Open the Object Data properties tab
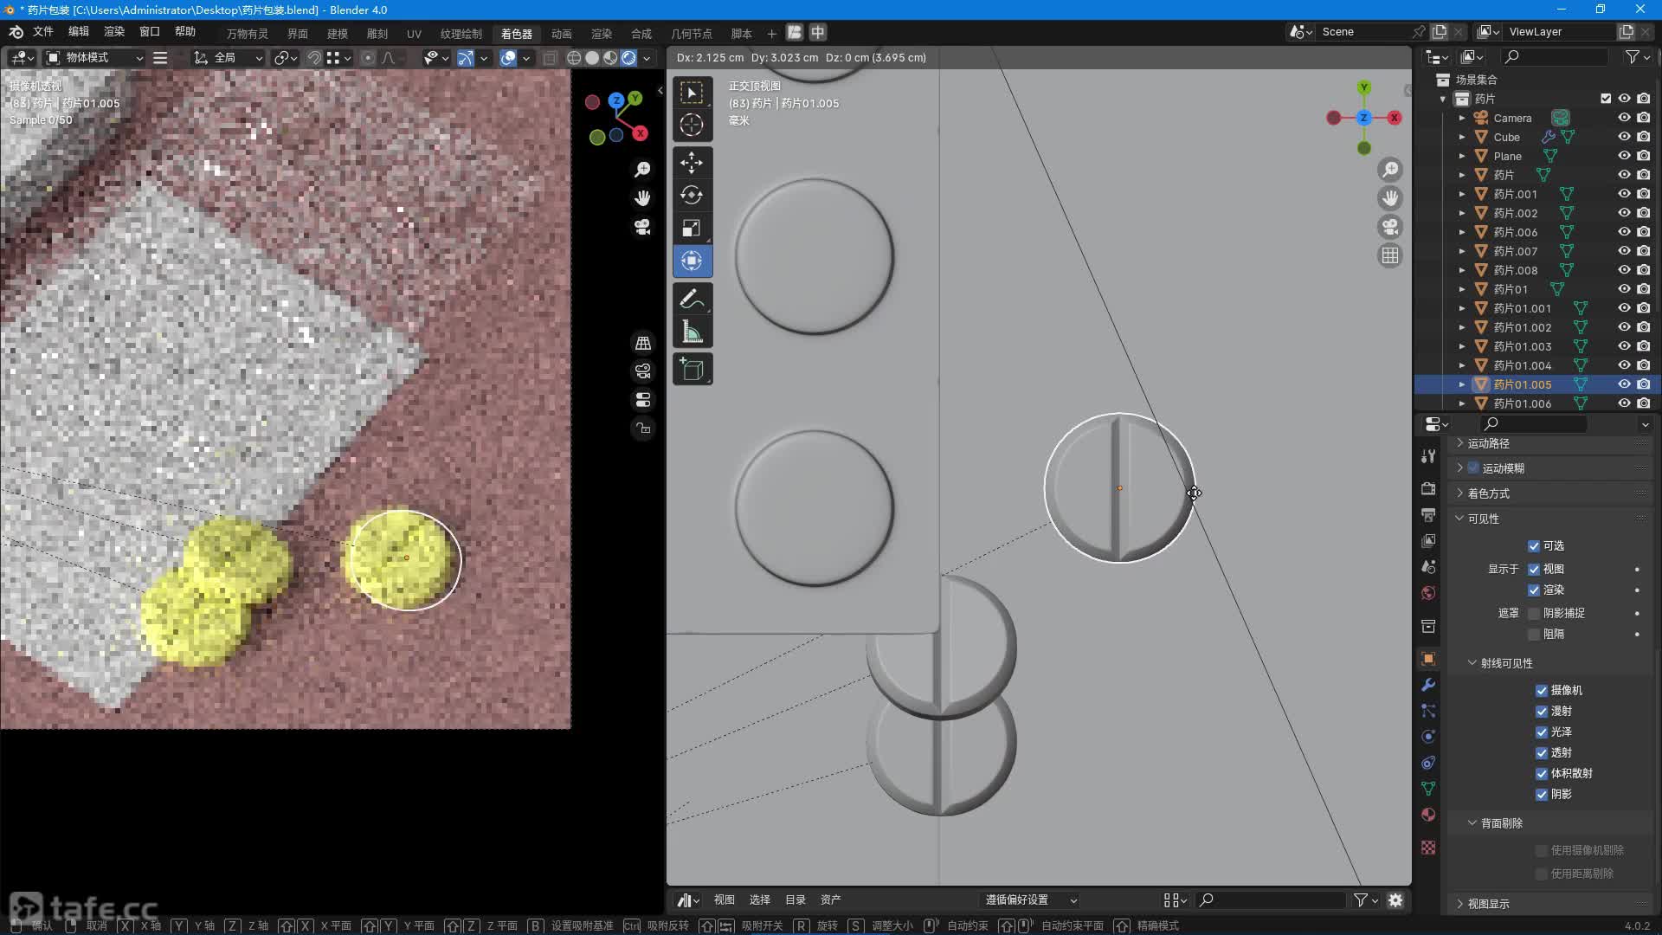The height and width of the screenshot is (935, 1662). (1428, 789)
